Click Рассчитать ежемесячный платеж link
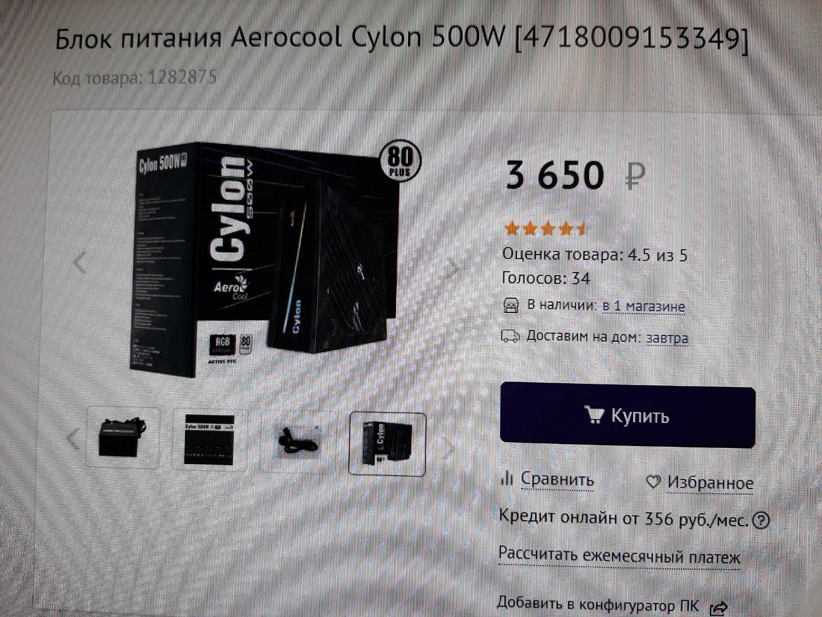This screenshot has width=822, height=617. coord(620,556)
